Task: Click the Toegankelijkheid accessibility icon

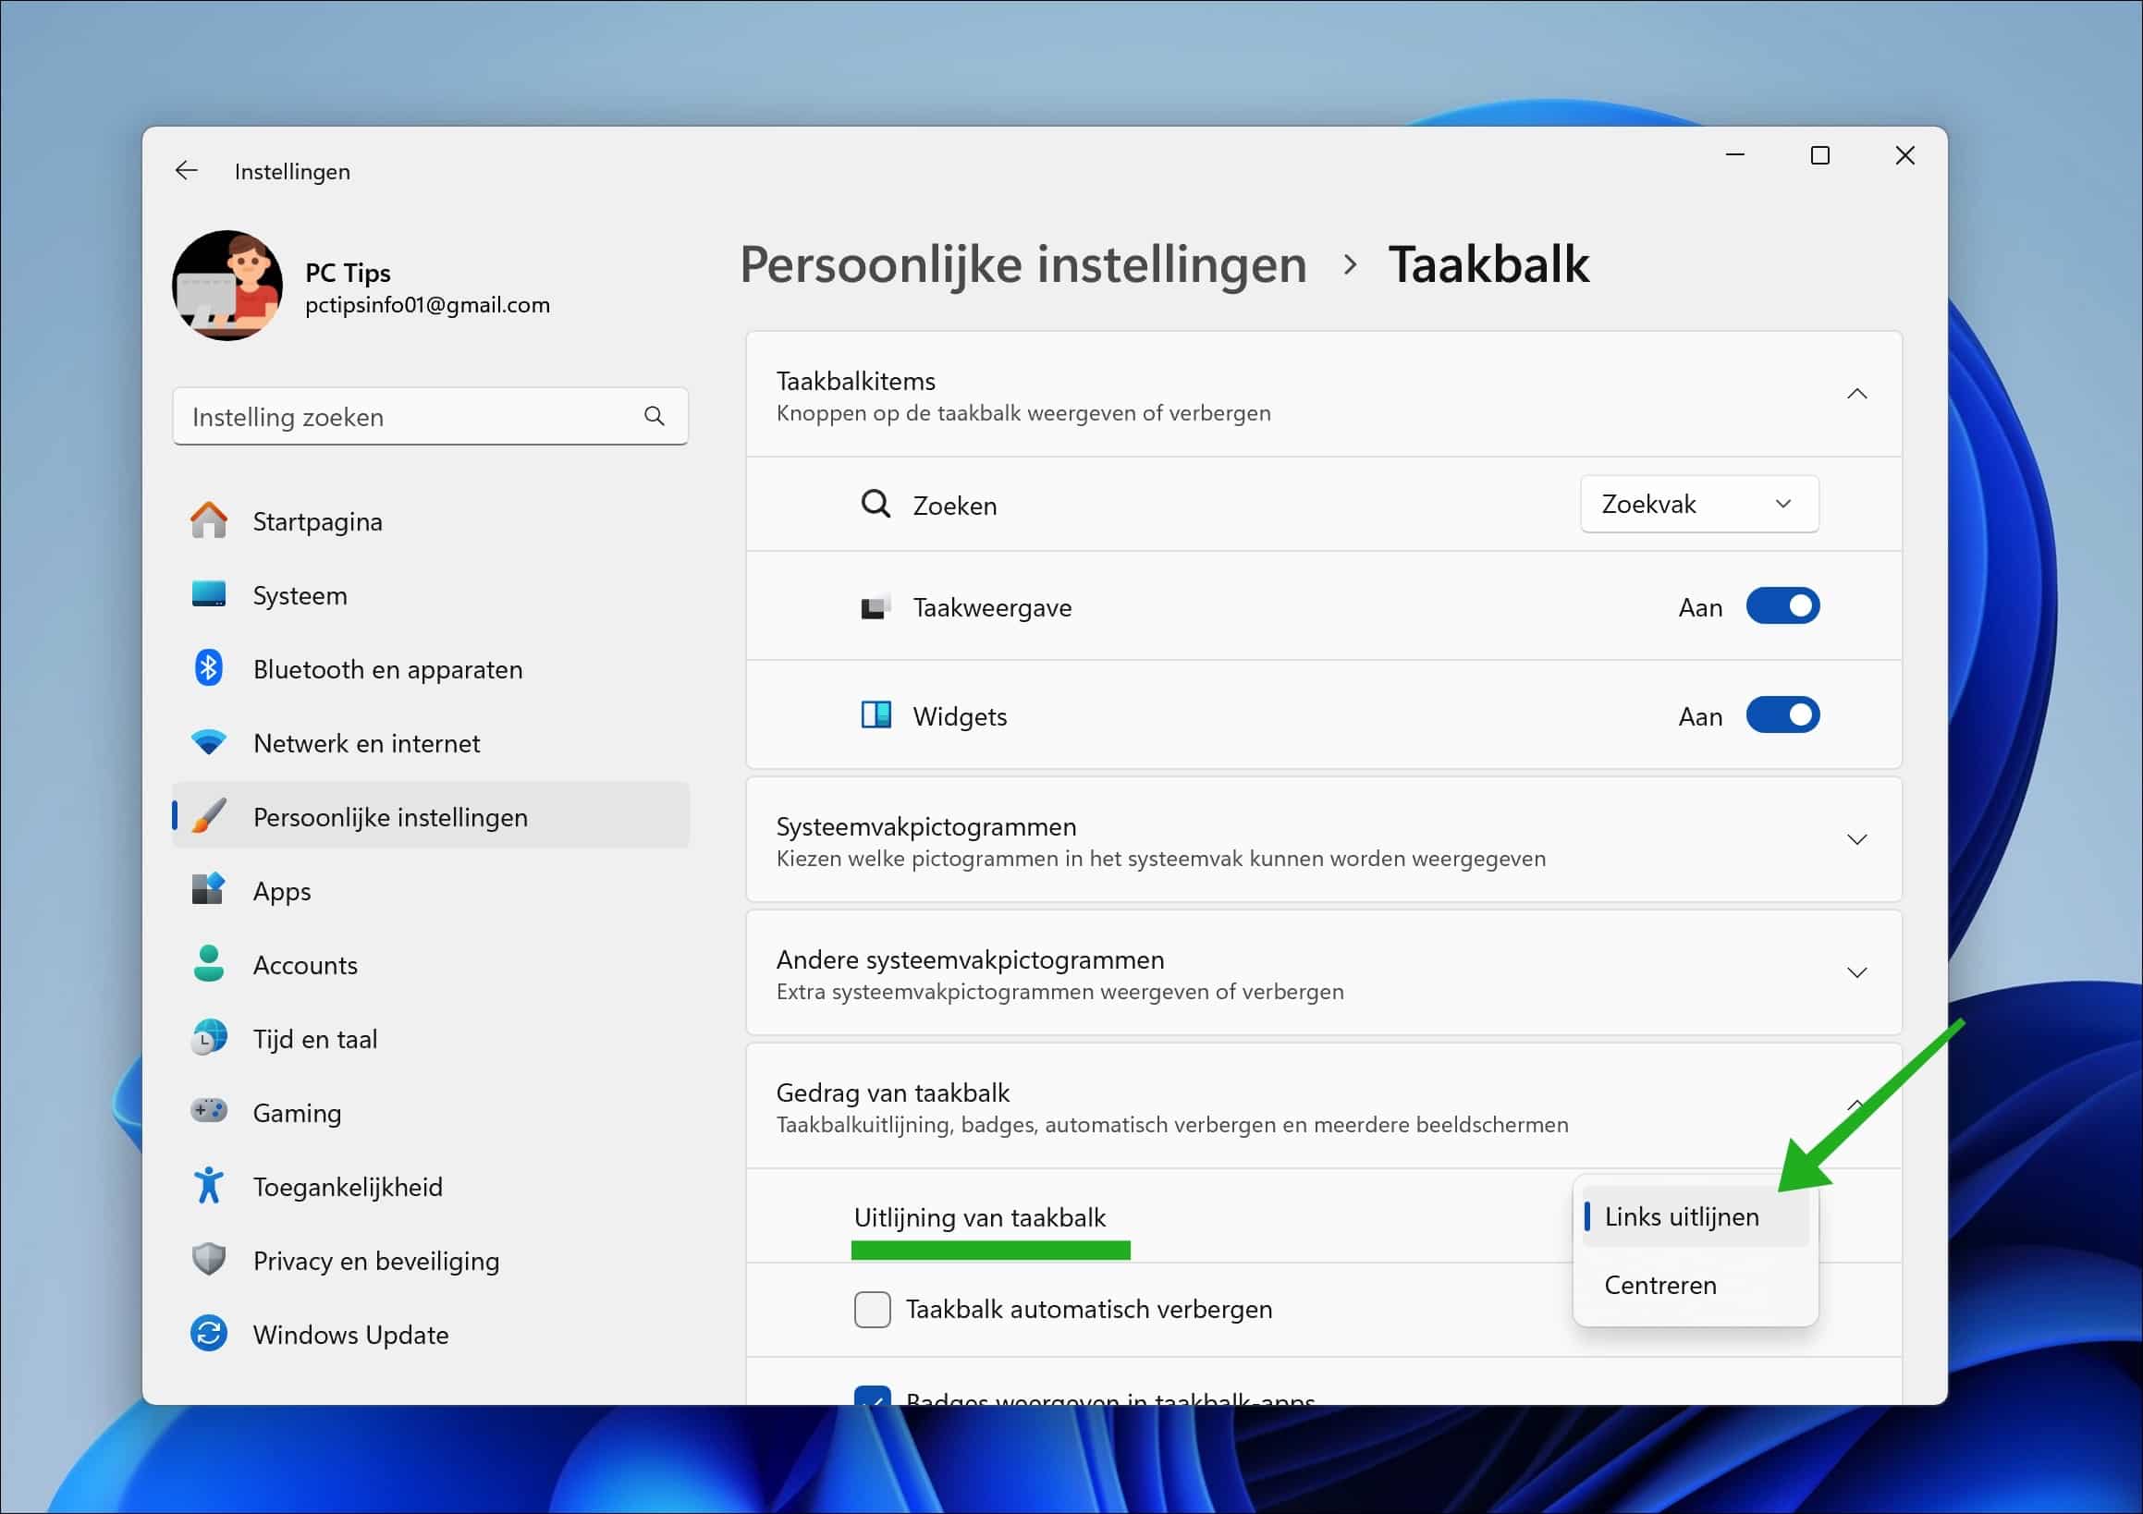Action: [x=209, y=1186]
